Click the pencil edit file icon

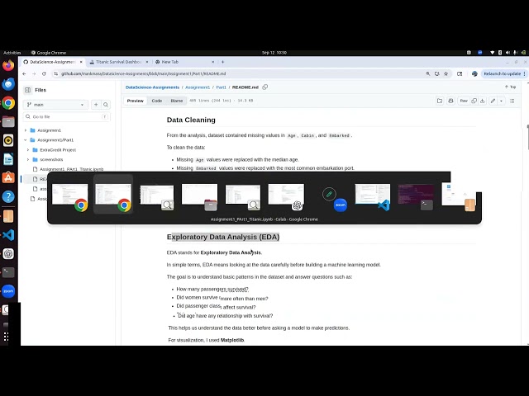pyautogui.click(x=493, y=101)
